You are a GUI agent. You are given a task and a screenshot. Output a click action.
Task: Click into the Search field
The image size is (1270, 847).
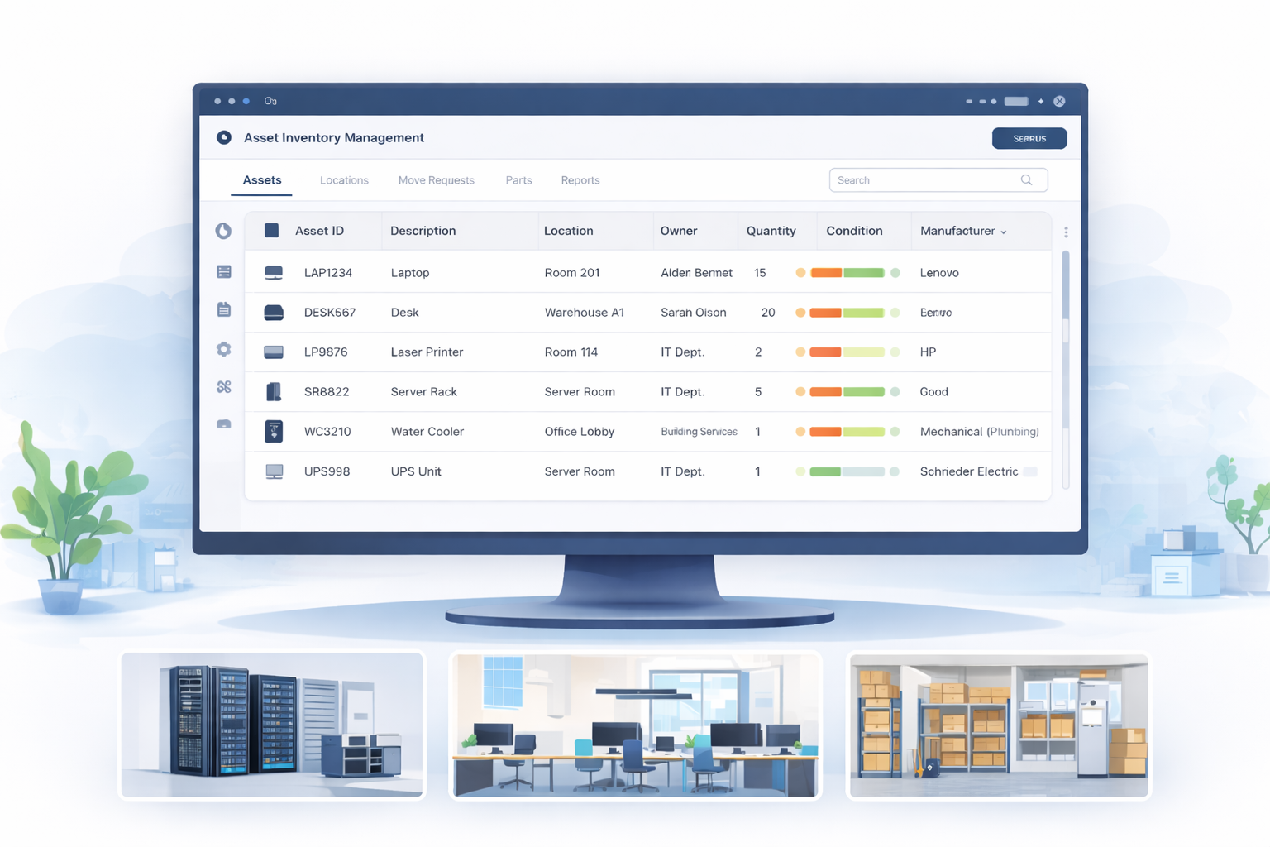[x=938, y=180]
